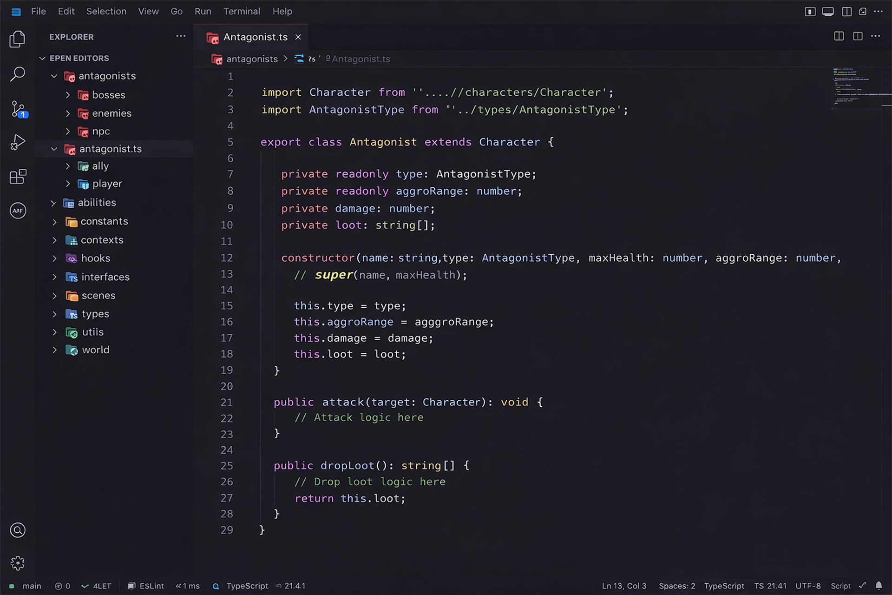Open Source Control with 1 pending change

coord(19,109)
